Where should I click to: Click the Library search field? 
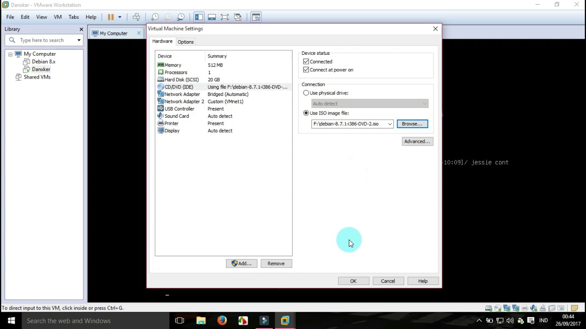pos(44,40)
